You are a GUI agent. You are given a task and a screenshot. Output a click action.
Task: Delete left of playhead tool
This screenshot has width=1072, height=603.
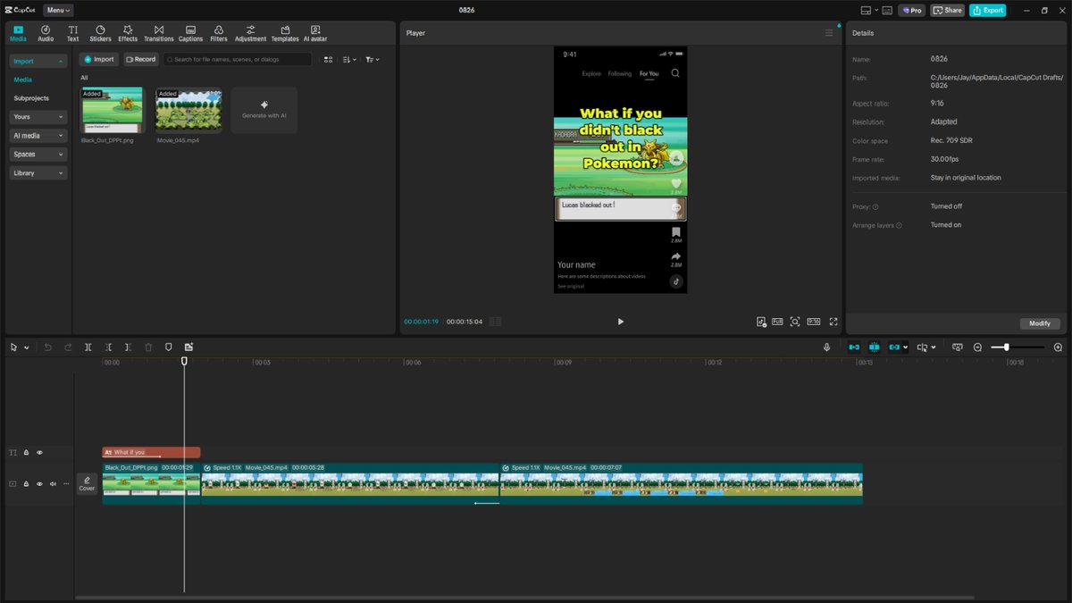click(x=108, y=347)
